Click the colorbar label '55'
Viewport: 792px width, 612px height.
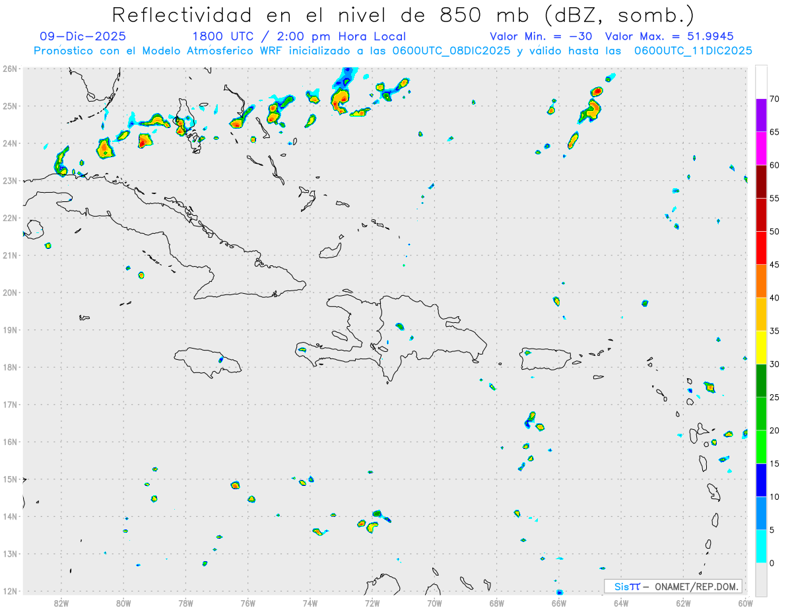point(774,198)
